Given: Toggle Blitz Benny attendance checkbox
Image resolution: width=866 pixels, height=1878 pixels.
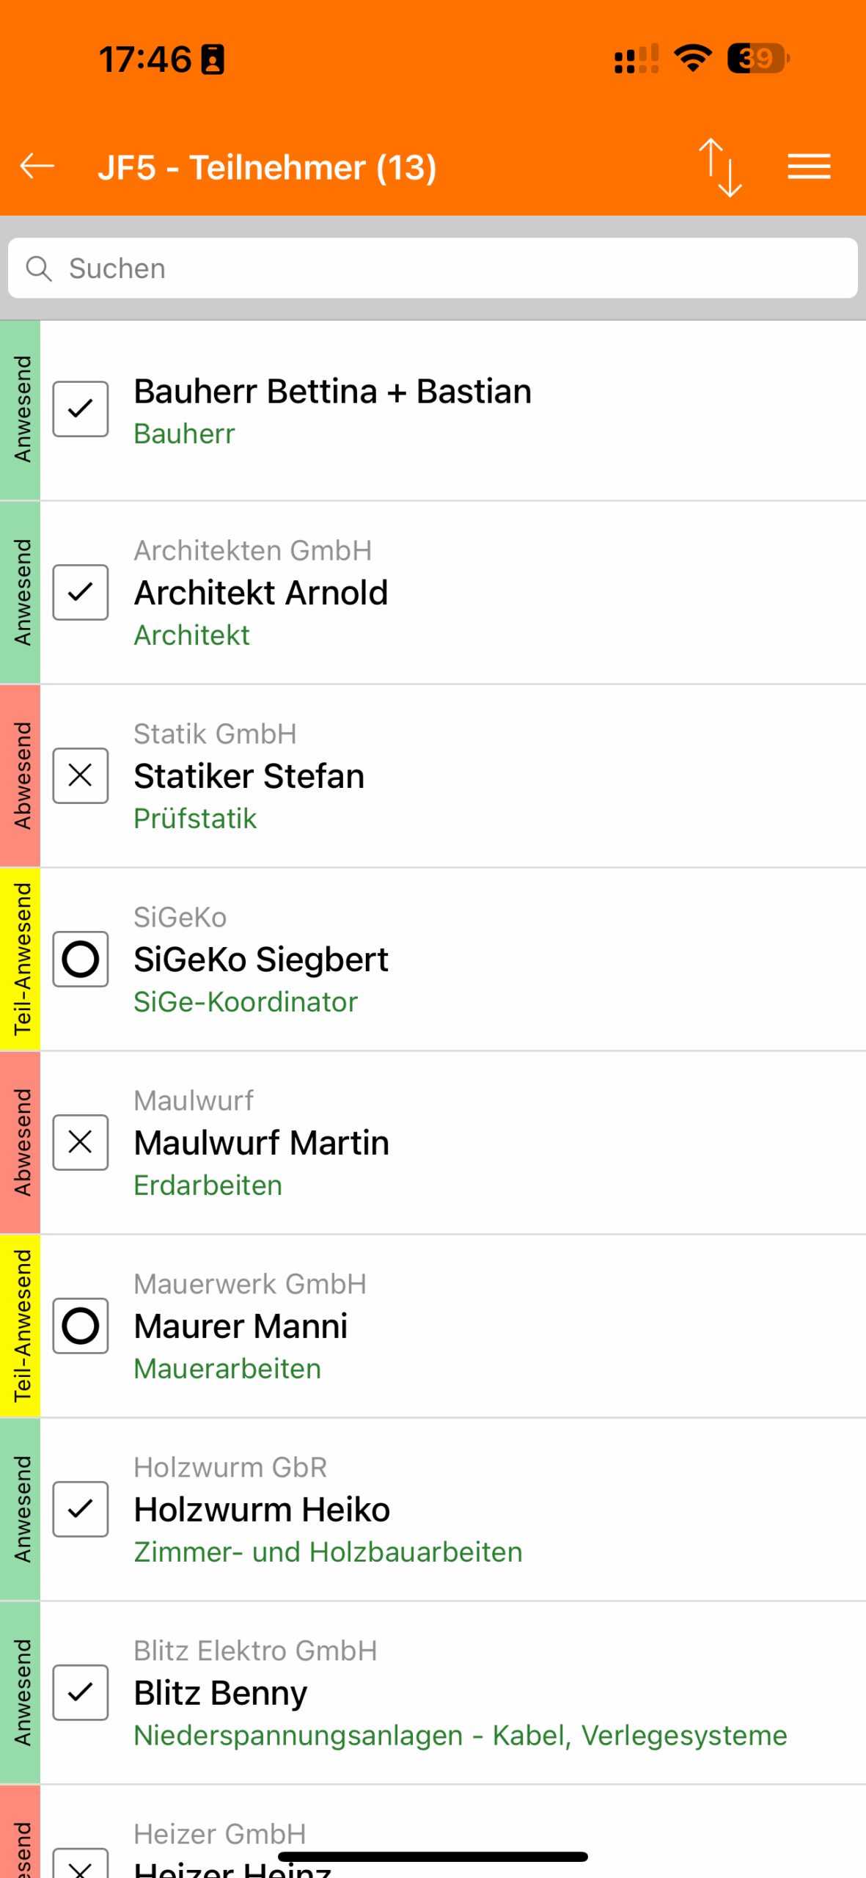Looking at the screenshot, I should point(81,1692).
